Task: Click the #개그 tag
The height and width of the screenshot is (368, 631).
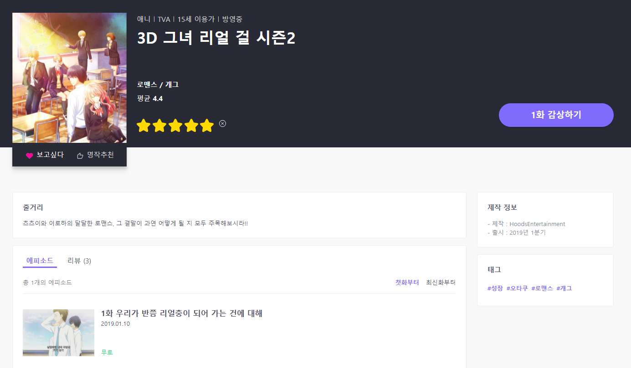Action: pyautogui.click(x=564, y=288)
